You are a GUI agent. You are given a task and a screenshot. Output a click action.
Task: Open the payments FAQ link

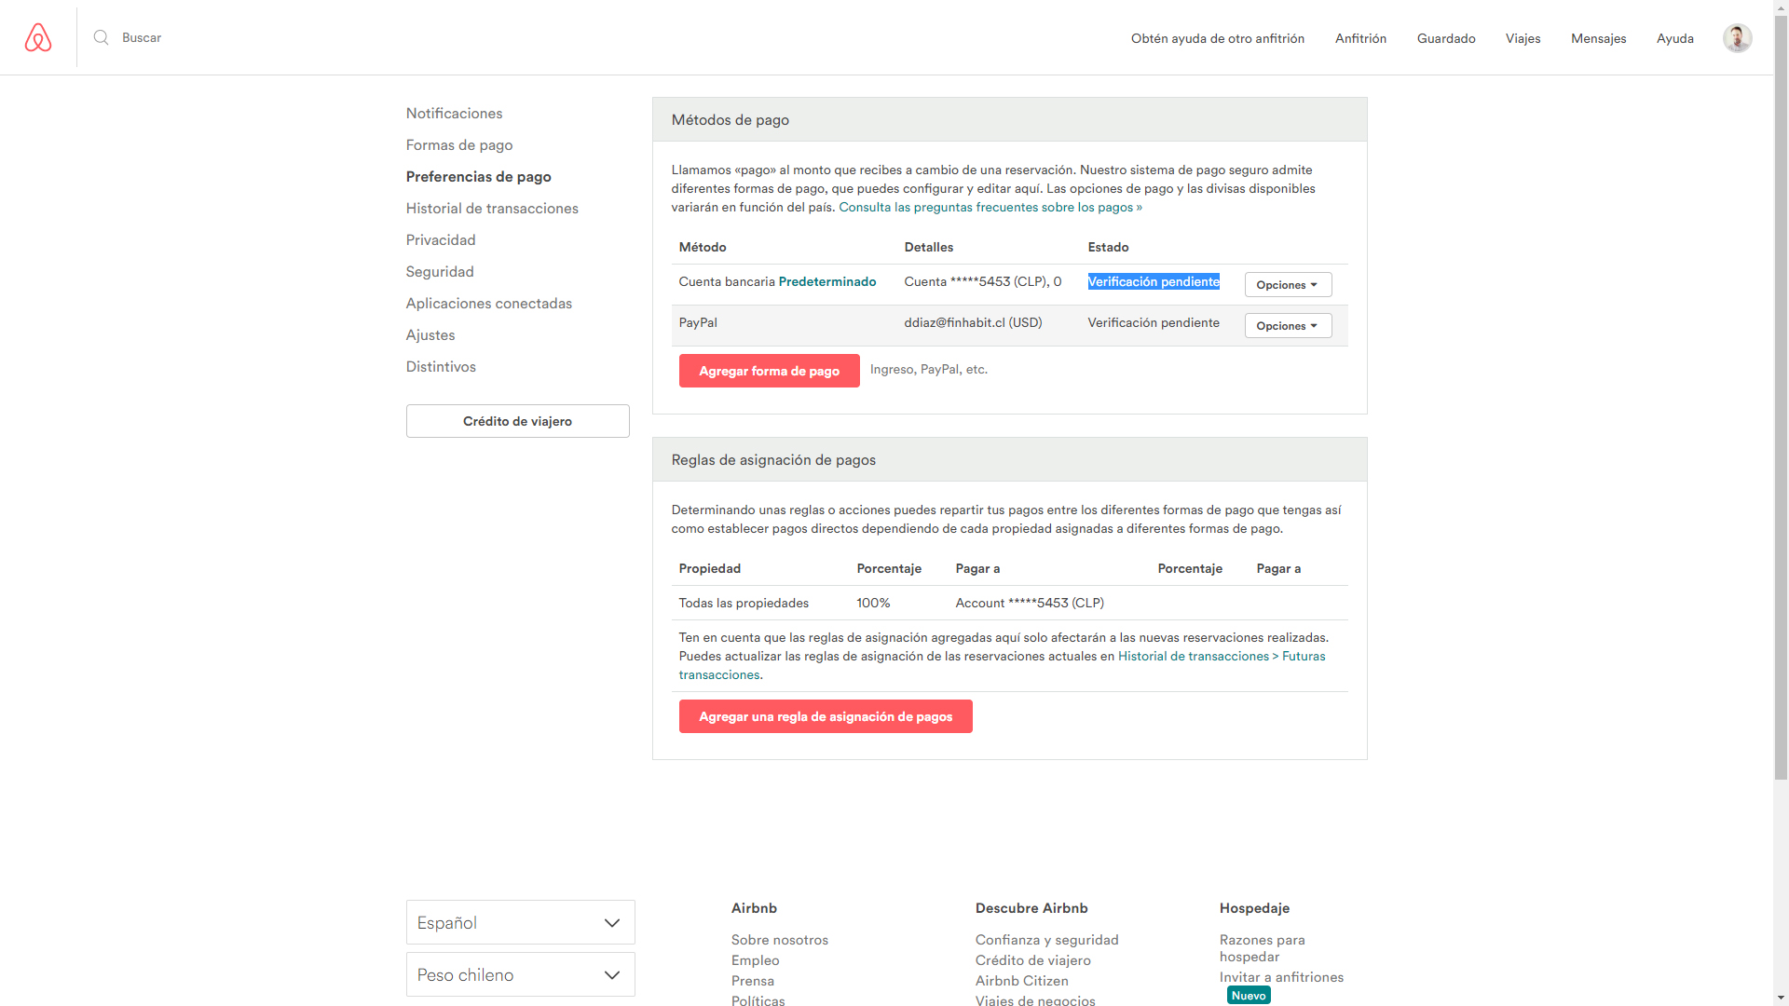click(990, 208)
